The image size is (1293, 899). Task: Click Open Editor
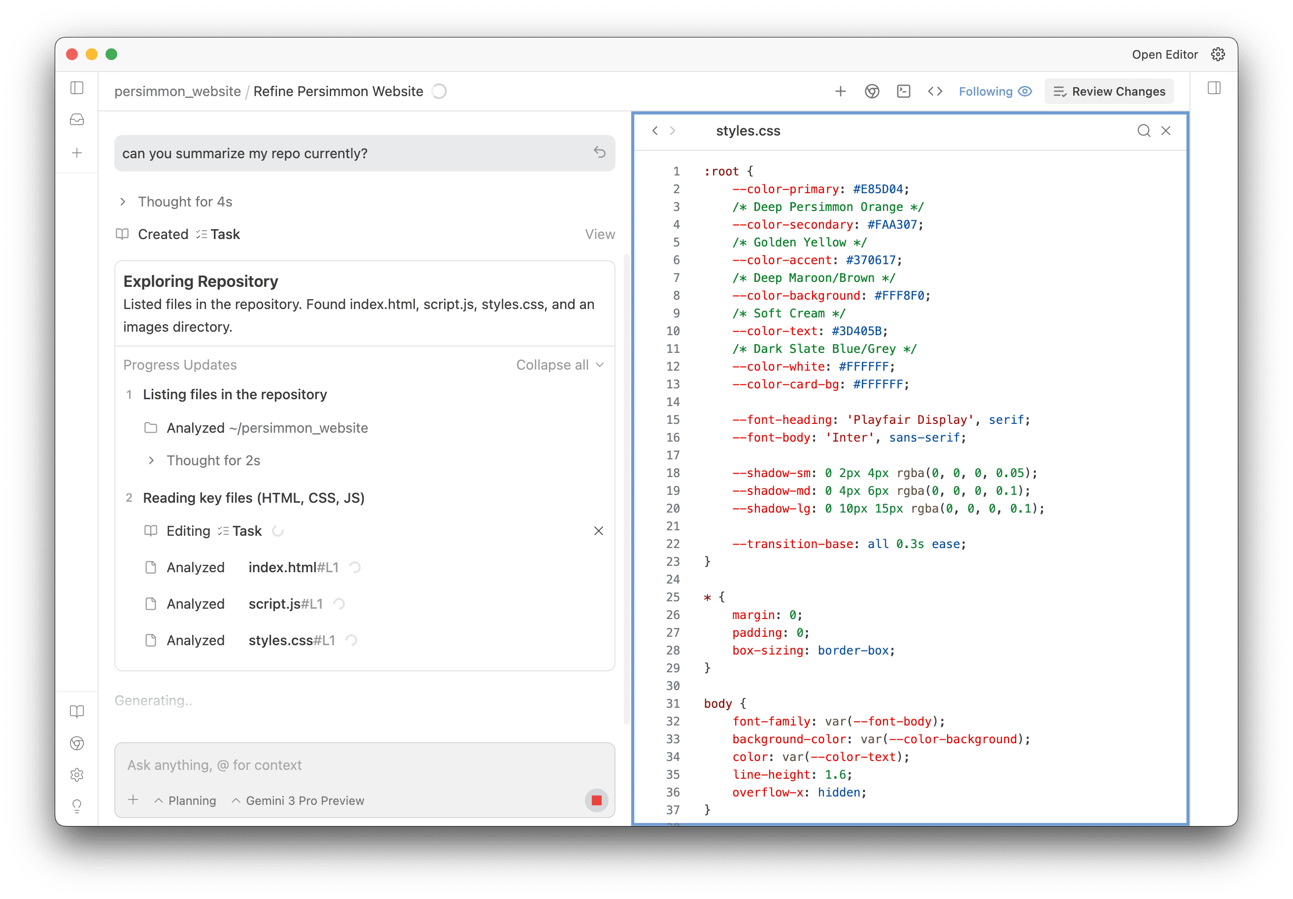coord(1164,54)
